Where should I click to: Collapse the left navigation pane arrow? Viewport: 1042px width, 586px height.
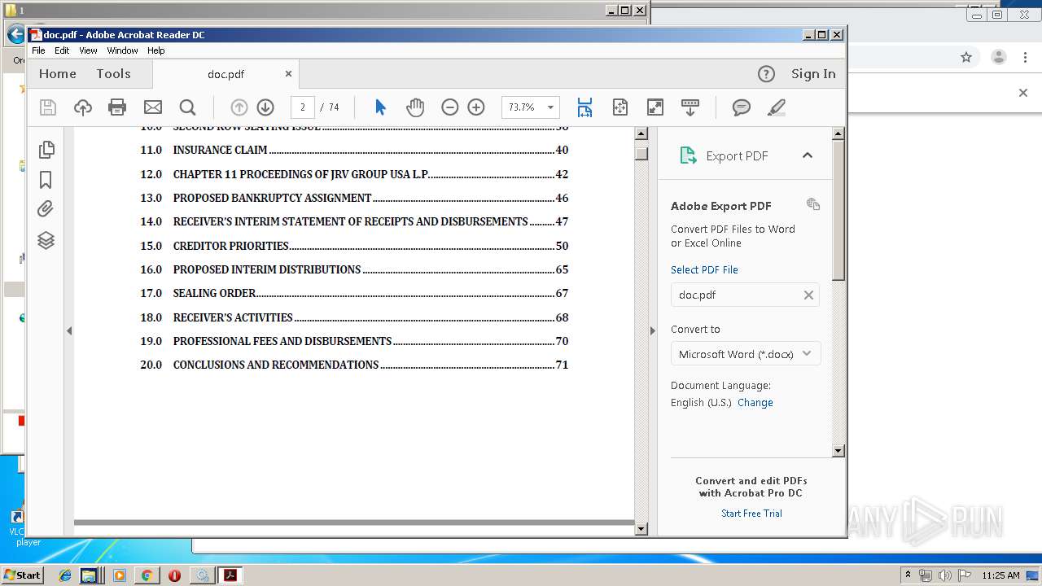(x=69, y=330)
